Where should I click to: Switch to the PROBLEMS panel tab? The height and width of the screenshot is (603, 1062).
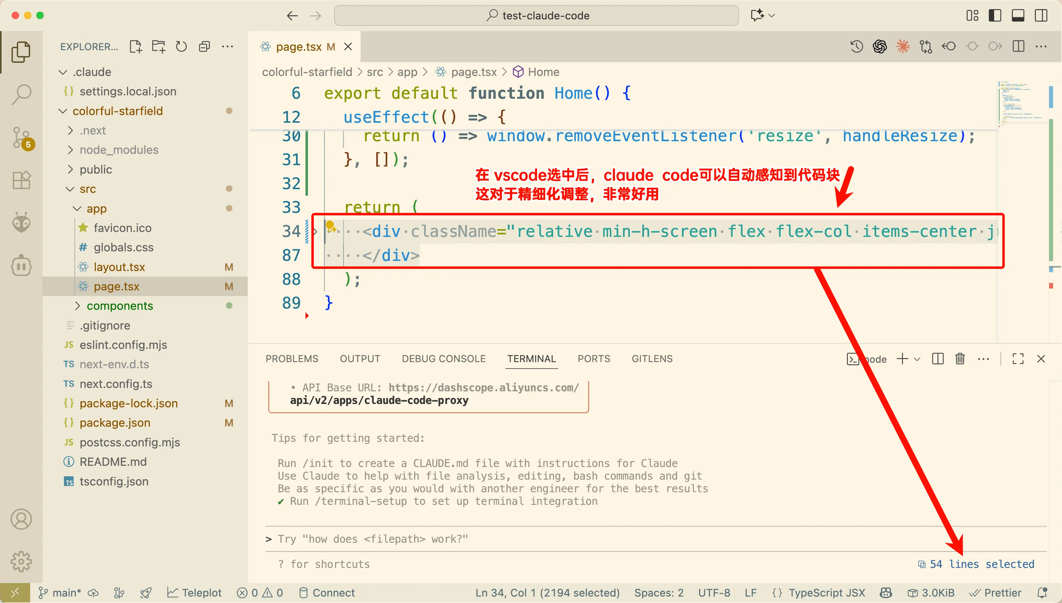coord(292,359)
